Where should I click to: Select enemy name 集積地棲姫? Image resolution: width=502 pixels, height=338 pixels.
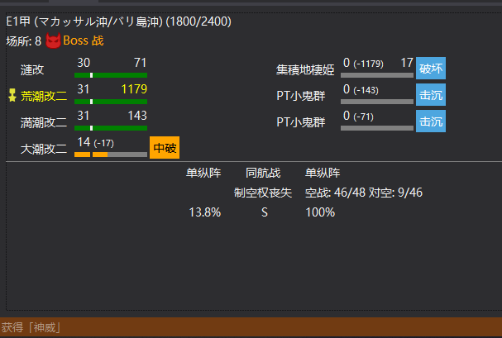305,69
